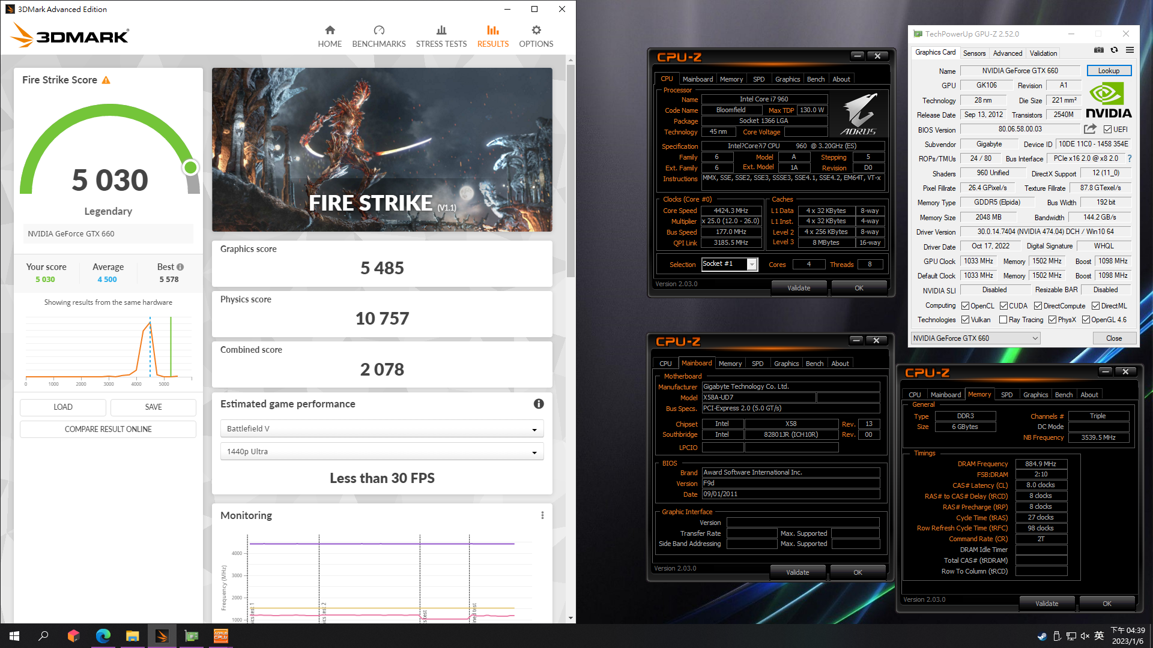Switch to GPU-Z Advanced tab
1153x648 pixels.
(x=1007, y=53)
